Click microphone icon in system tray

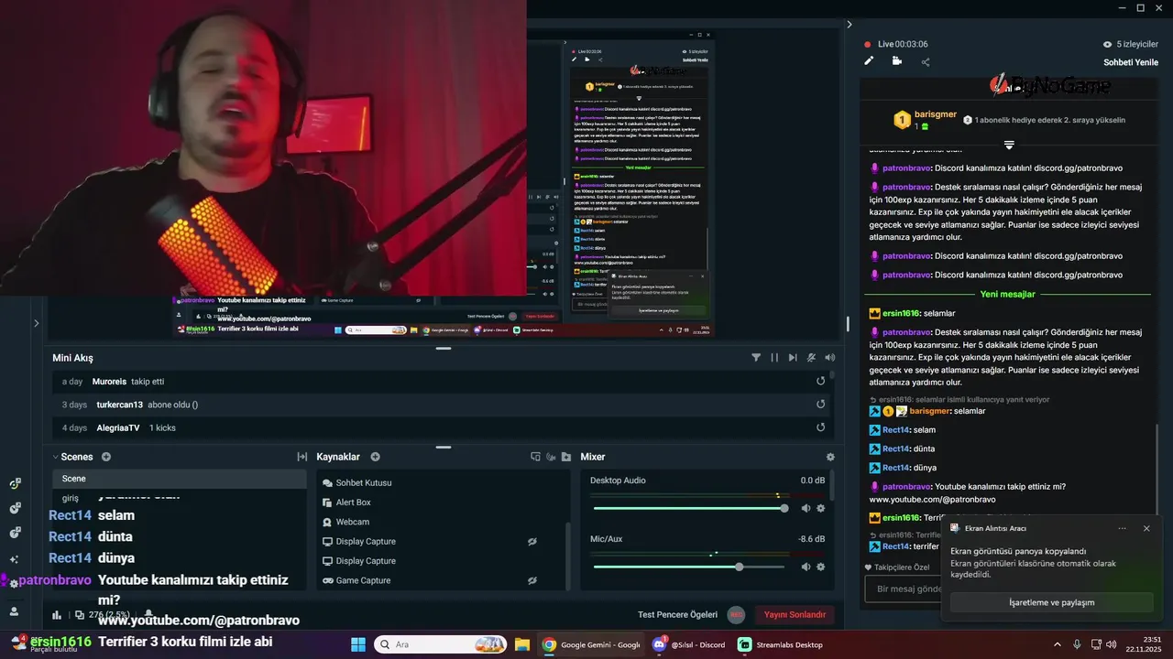[1077, 644]
